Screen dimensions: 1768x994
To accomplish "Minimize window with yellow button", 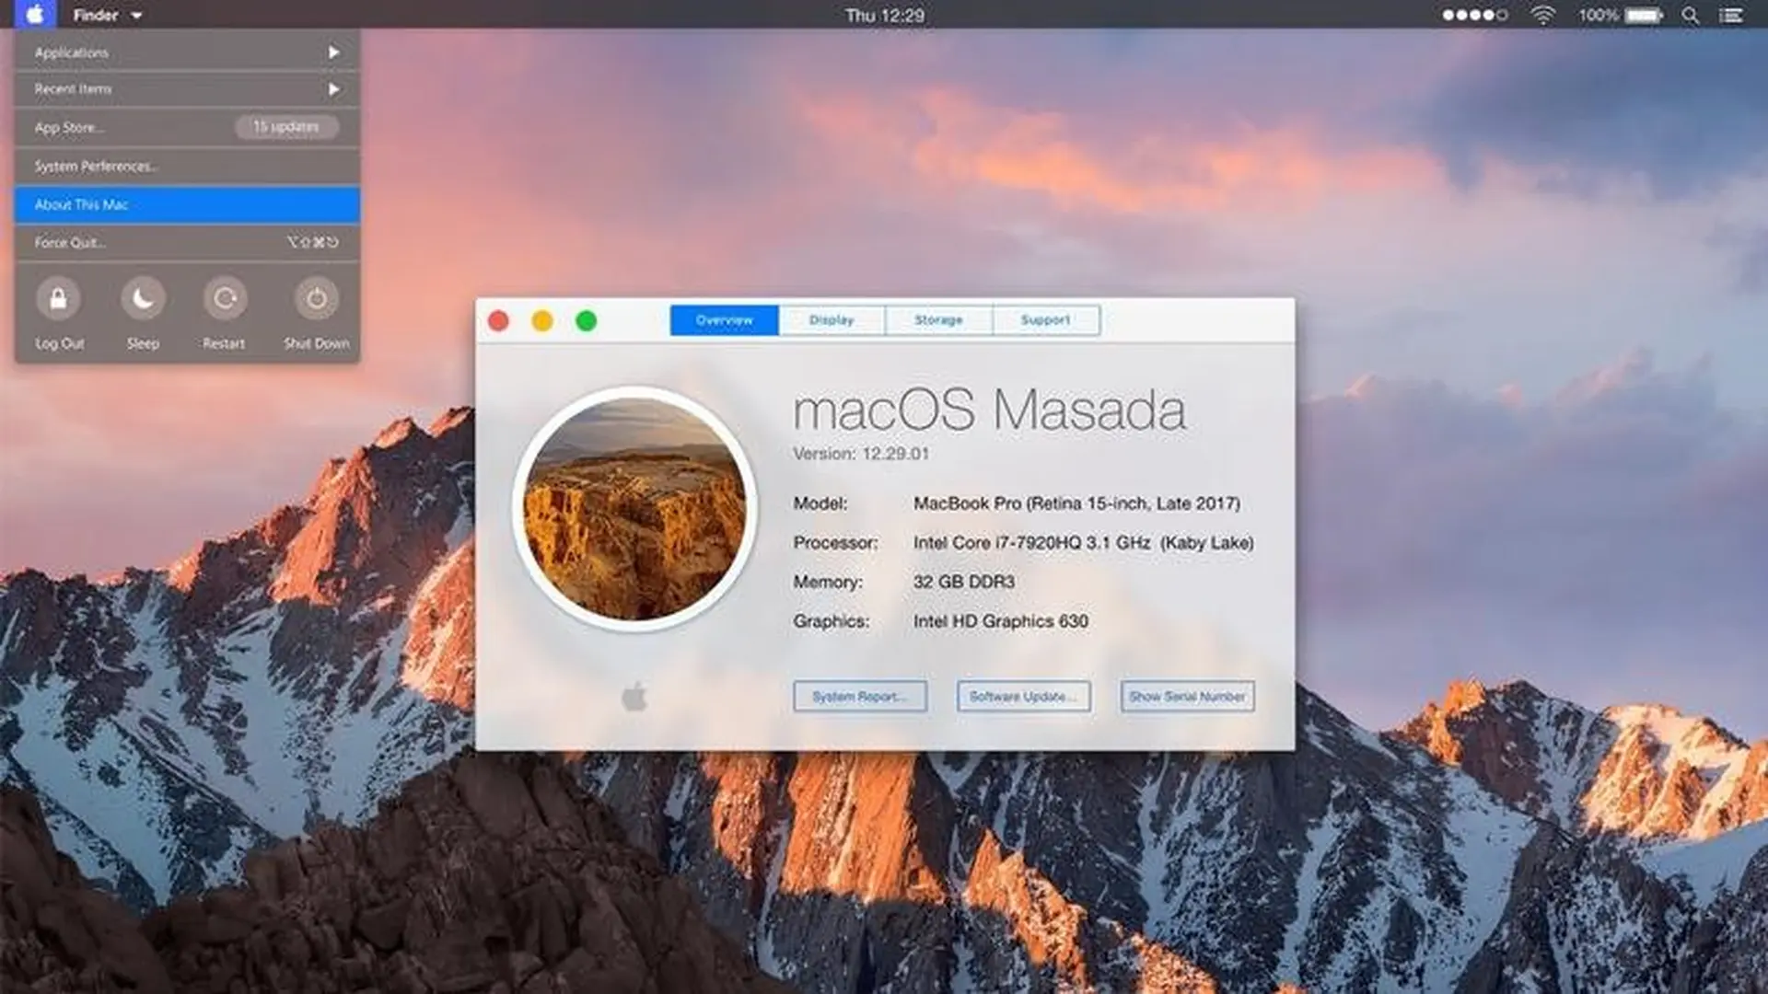I will click(x=542, y=320).
